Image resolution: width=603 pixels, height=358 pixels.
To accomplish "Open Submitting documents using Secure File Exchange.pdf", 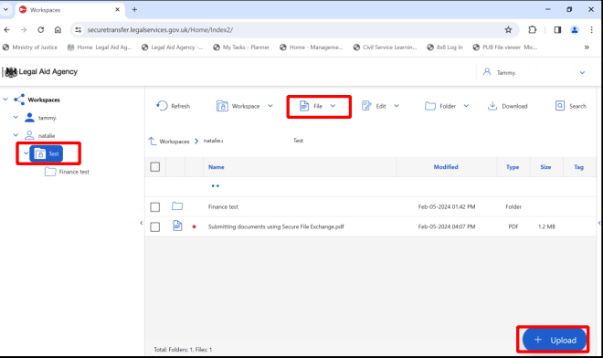I will [276, 226].
